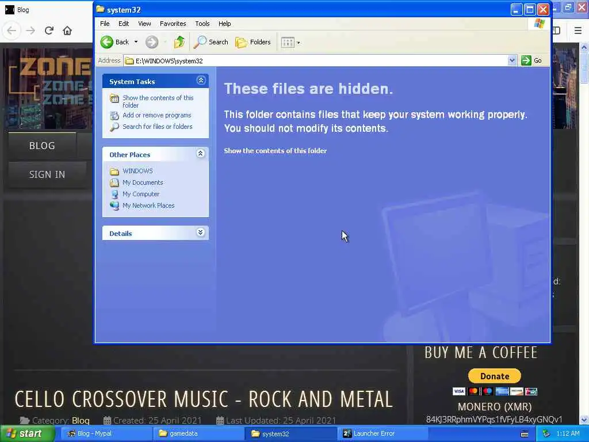The width and height of the screenshot is (589, 442).
Task: Click the webpage scrollbar up arrow
Action: coord(584,47)
